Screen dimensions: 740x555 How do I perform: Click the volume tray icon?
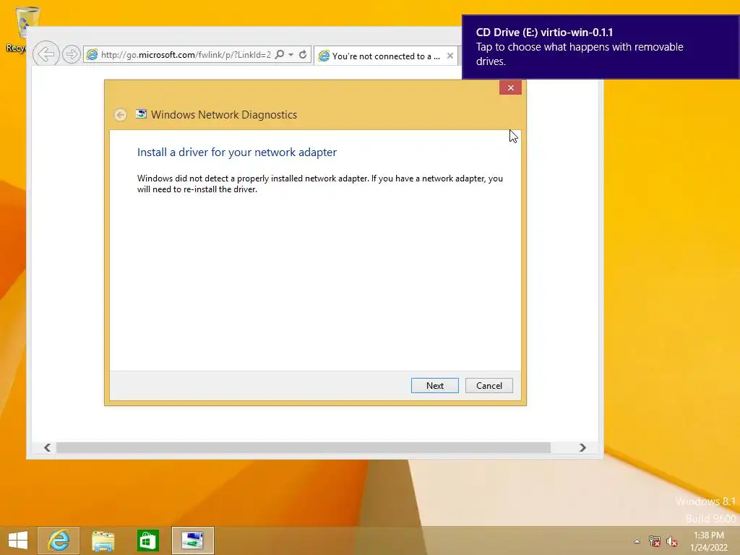tap(672, 541)
